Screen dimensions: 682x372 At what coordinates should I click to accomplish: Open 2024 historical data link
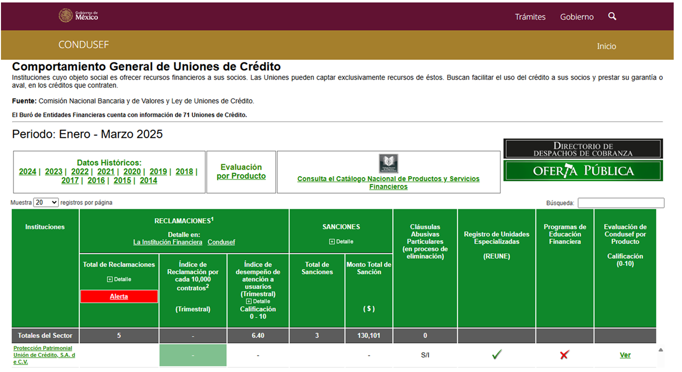click(27, 171)
